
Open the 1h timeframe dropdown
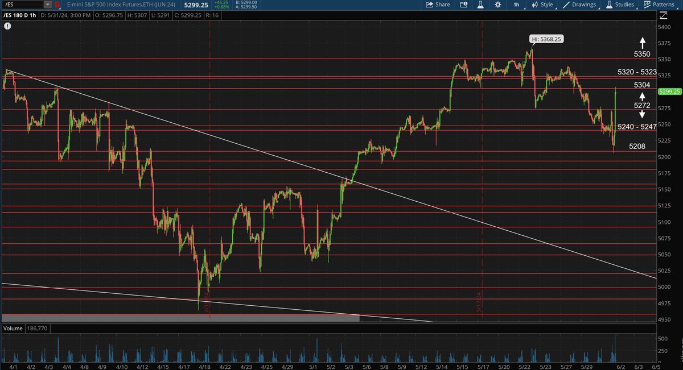(517, 5)
